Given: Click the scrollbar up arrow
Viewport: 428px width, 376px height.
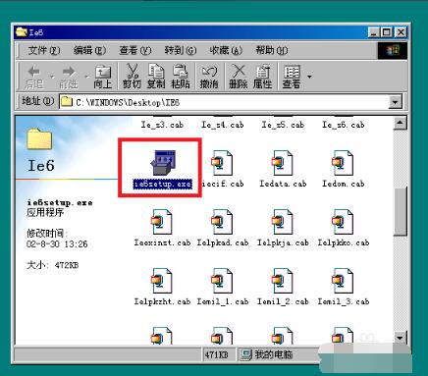Looking at the screenshot, I should coord(400,124).
